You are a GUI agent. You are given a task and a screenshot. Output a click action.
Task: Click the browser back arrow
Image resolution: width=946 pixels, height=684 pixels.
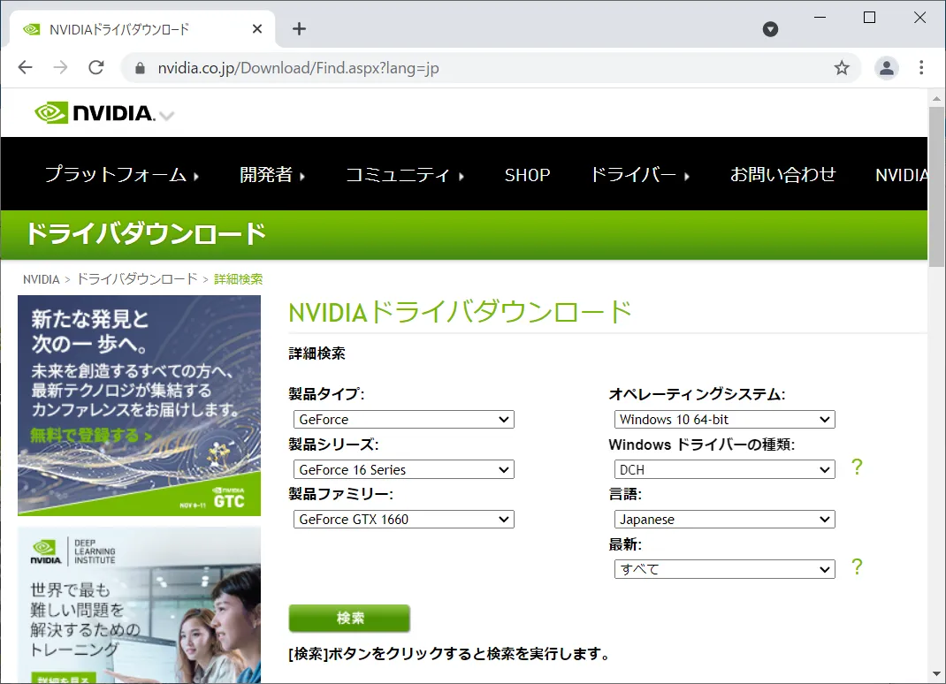pyautogui.click(x=26, y=67)
